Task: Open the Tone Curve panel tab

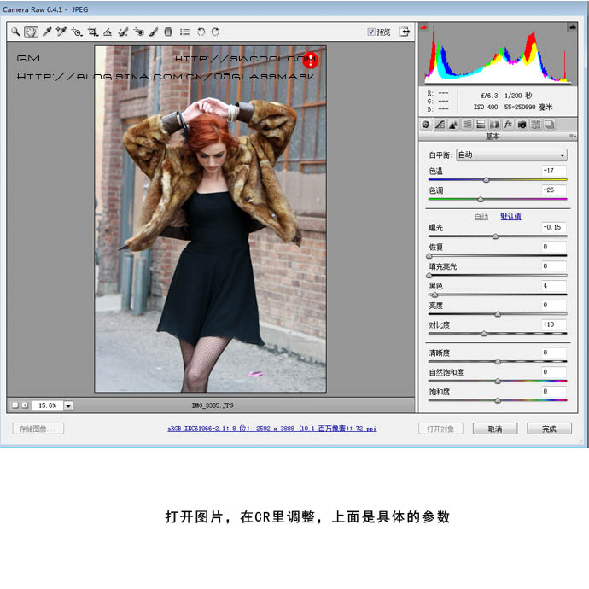Action: pos(440,125)
